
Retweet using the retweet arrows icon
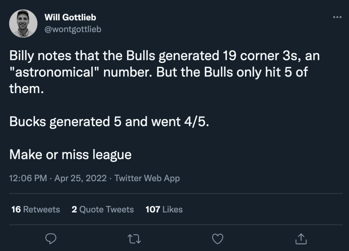(133, 239)
